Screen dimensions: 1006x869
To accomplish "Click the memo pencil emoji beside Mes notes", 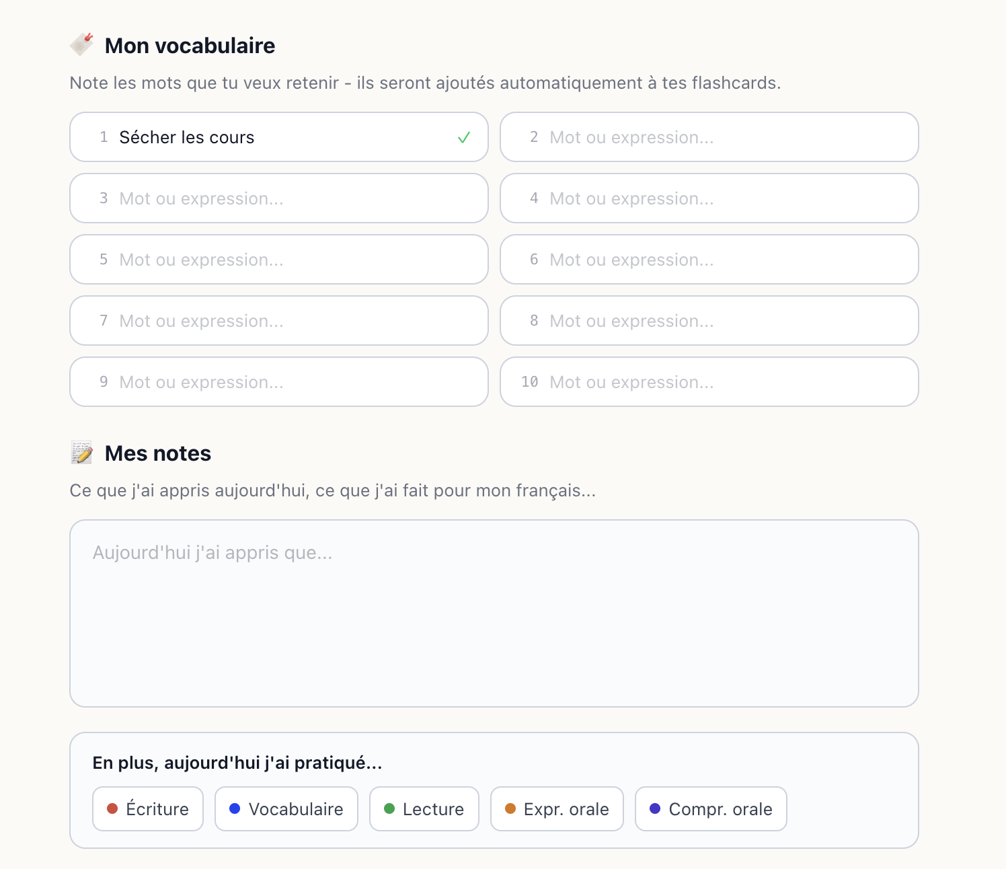I will pyautogui.click(x=82, y=453).
